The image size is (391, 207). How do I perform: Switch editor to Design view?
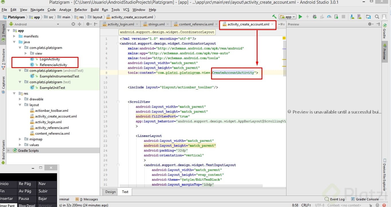coord(110,192)
